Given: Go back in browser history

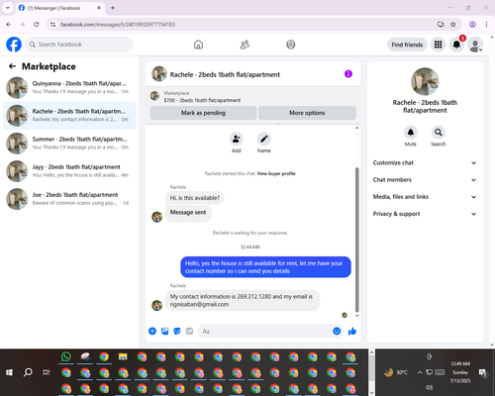Looking at the screenshot, I should [9, 25].
